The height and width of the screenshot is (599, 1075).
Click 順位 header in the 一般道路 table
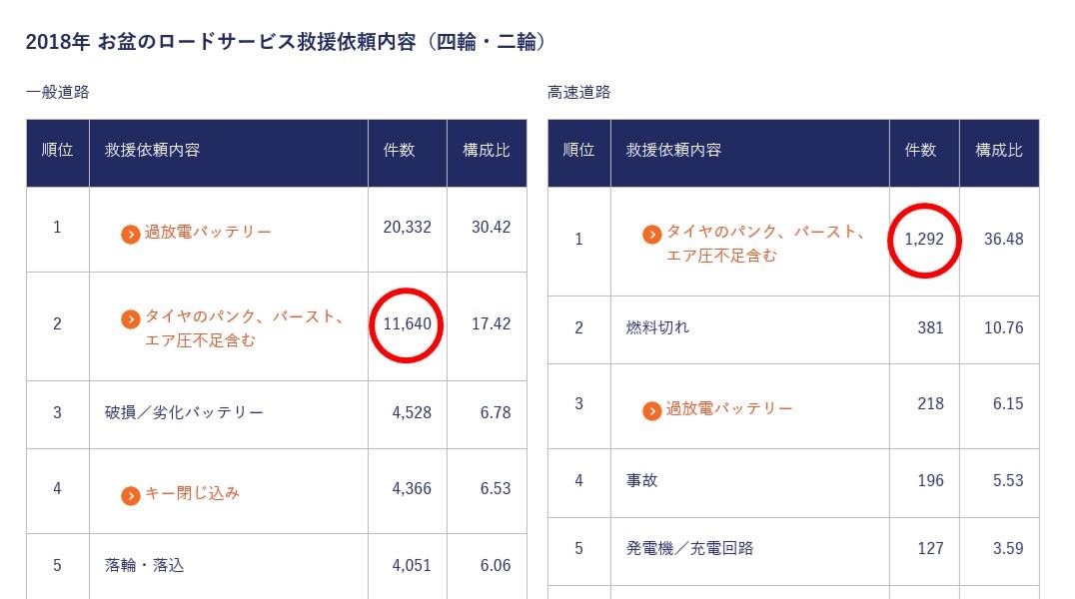tap(57, 151)
